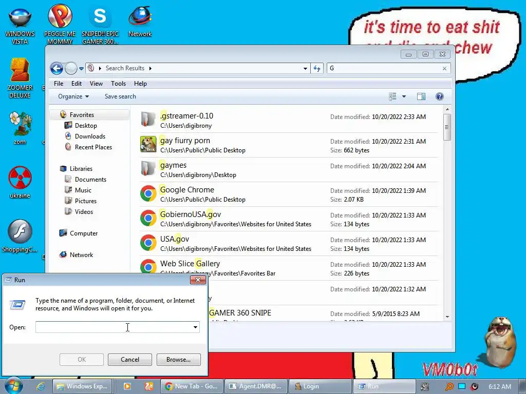Select Favorites in the navigation pane
The width and height of the screenshot is (526, 394).
[x=82, y=114]
